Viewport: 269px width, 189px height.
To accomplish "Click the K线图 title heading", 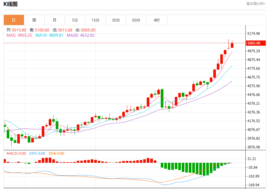I will pyautogui.click(x=11, y=4).
